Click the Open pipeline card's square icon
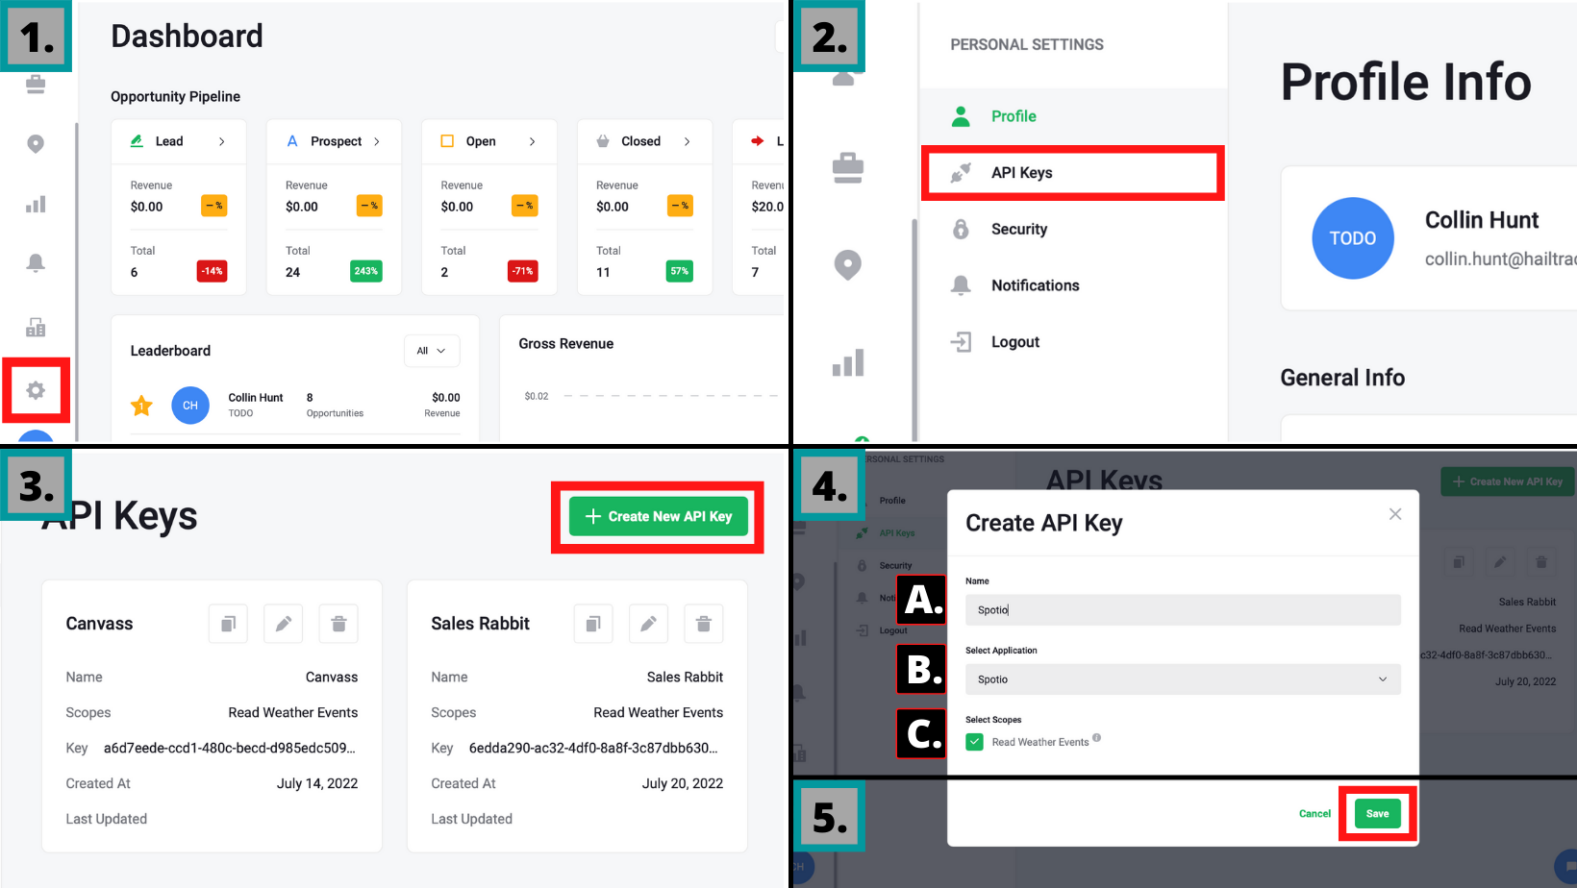 447,141
